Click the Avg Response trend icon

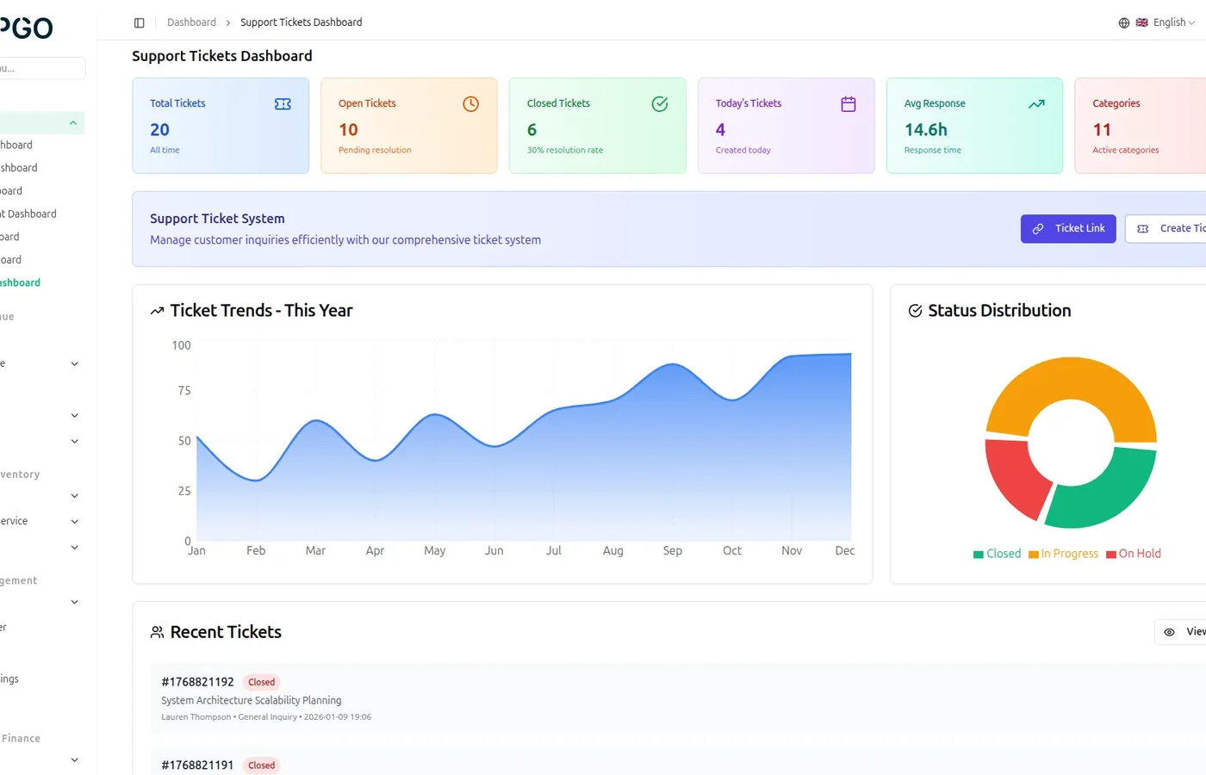coord(1036,104)
